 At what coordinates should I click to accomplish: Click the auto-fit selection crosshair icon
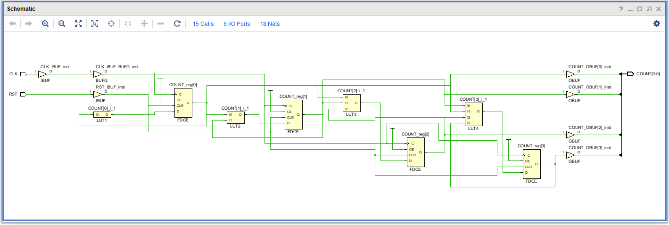[x=111, y=24]
